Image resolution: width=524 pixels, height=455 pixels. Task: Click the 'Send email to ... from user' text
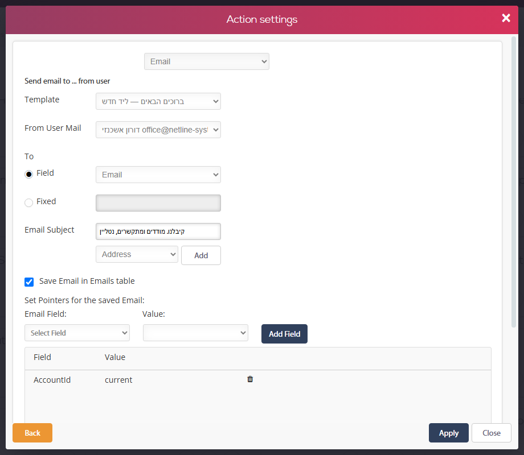coord(67,81)
